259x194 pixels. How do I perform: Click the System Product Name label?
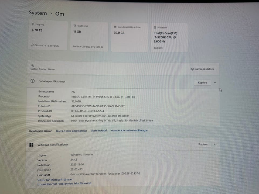[42, 69]
